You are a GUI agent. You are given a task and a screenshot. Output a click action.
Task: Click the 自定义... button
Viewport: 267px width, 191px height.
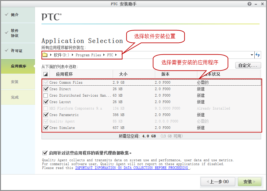pos(248,65)
